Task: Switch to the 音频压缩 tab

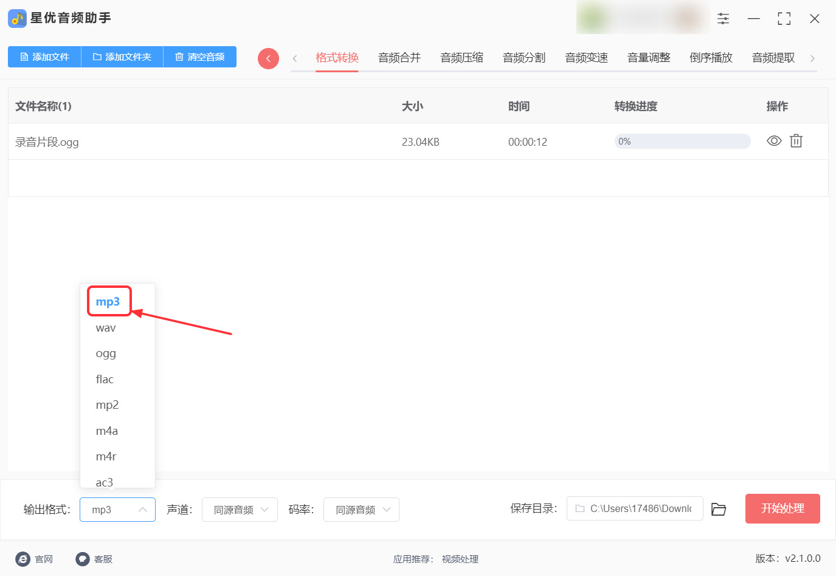Action: tap(461, 58)
